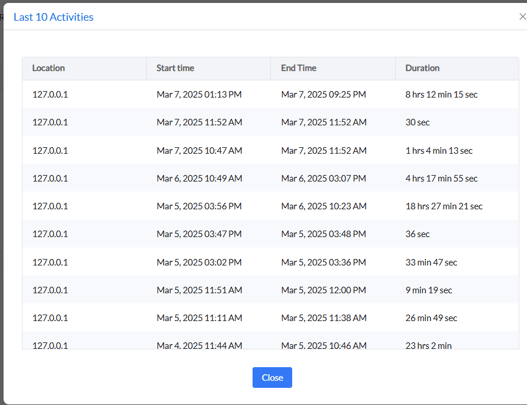Screen dimensions: 527x405
Task: Select start time Mar 7, 2025 11:52 AM
Action: pos(199,122)
